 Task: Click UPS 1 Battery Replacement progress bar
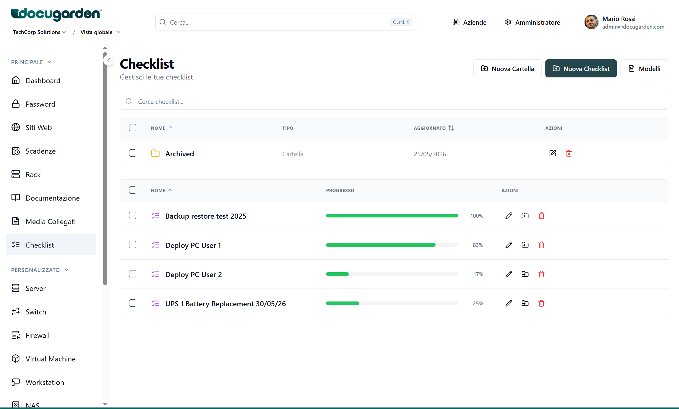(392, 303)
